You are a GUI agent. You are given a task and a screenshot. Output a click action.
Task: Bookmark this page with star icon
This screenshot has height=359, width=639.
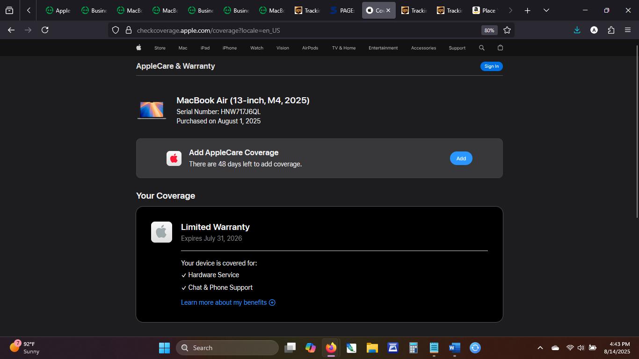click(507, 30)
